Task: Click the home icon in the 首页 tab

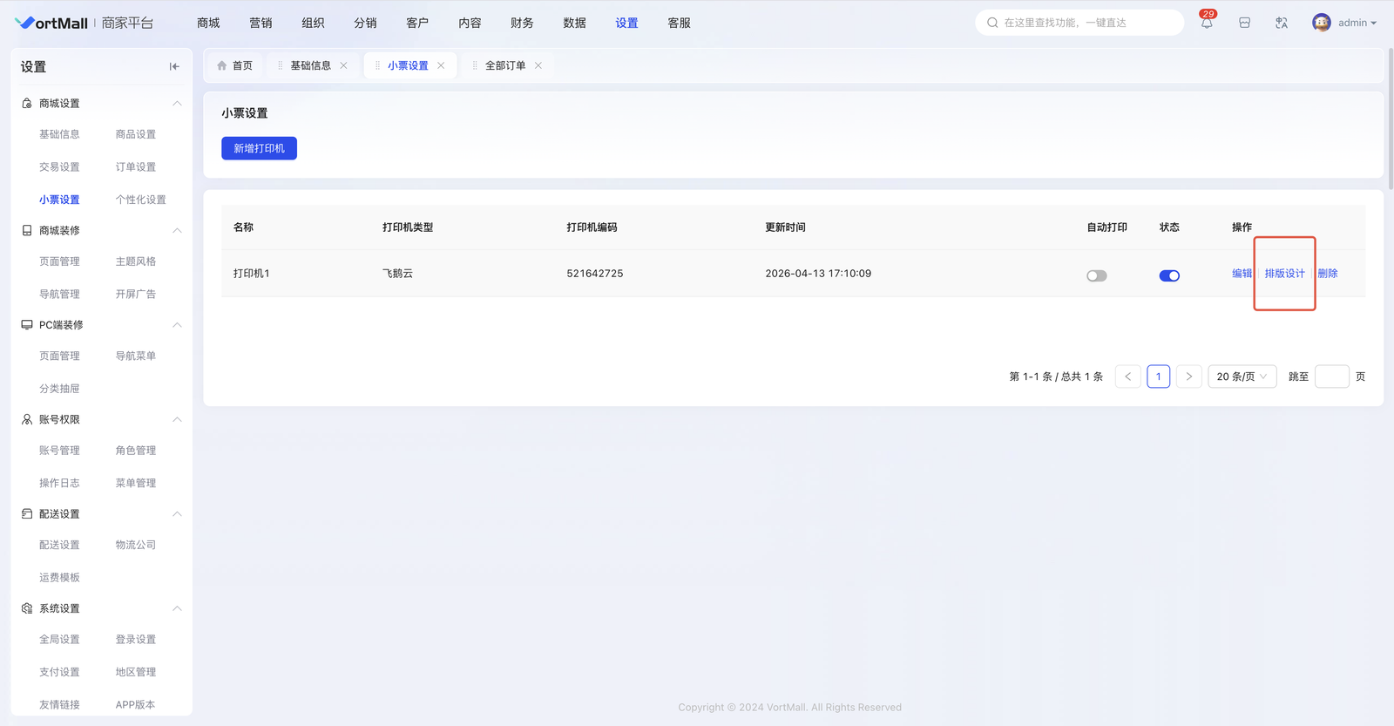Action: (222, 65)
